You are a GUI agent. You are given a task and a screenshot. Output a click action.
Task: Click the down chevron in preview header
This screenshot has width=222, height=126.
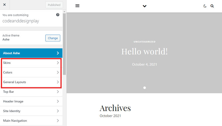(144, 6)
